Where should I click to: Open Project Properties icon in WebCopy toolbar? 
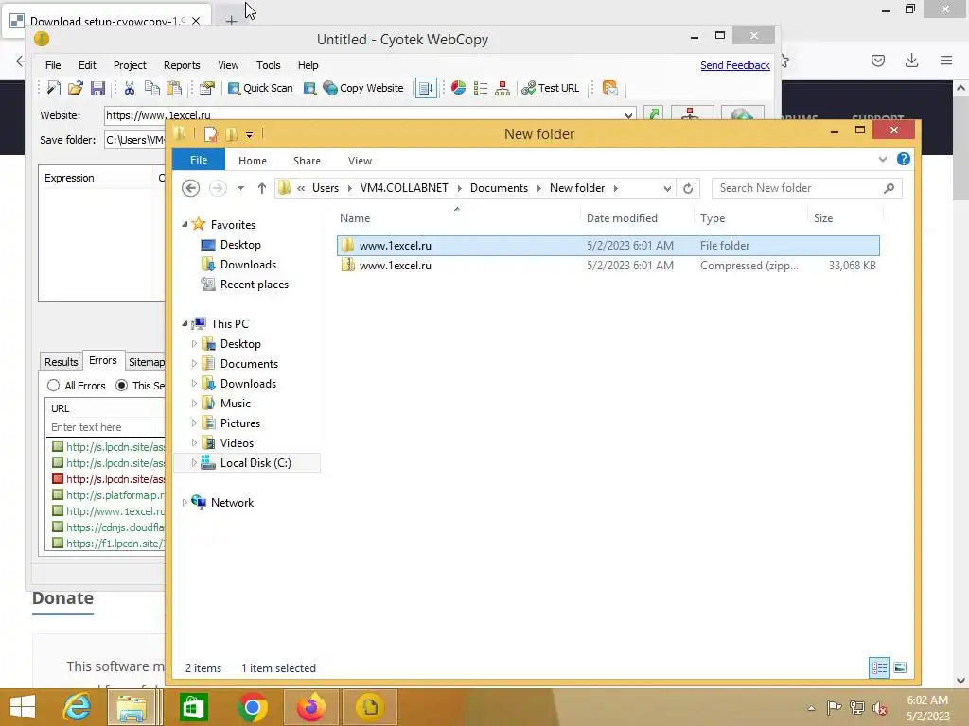pyautogui.click(x=207, y=88)
